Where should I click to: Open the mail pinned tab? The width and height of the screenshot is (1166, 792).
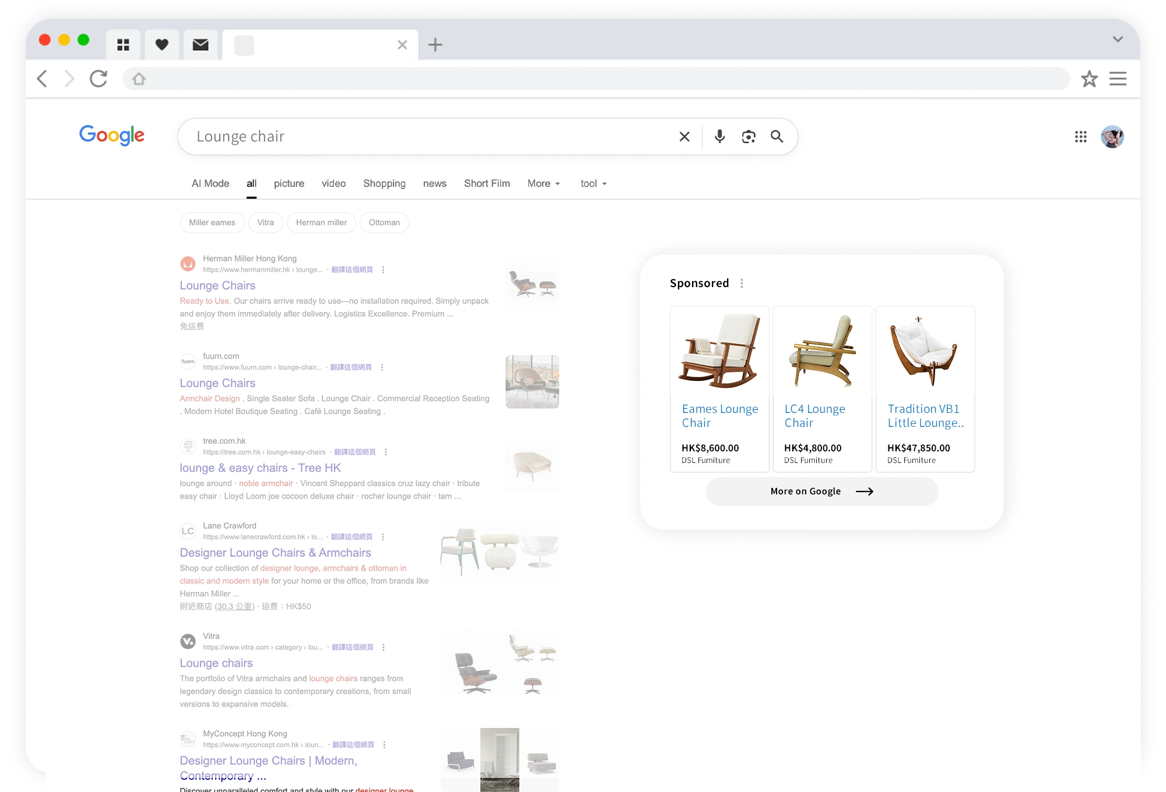[201, 45]
